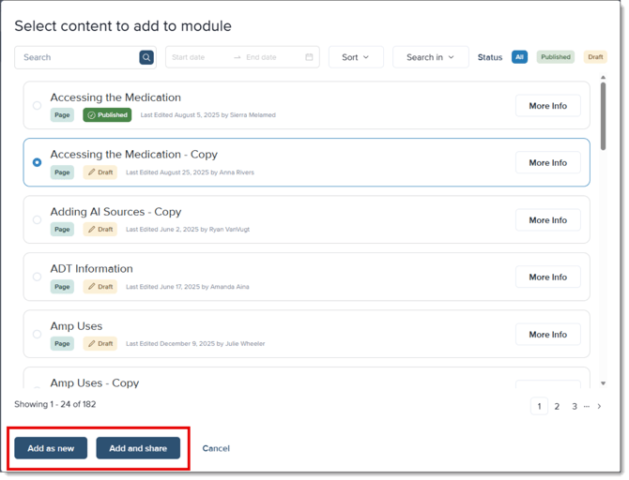Click Page tag on ADT Information

(x=62, y=287)
